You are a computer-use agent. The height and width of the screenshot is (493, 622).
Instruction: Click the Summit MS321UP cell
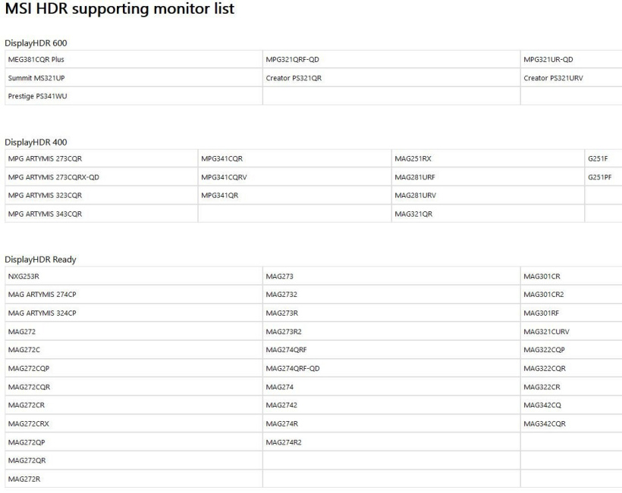(x=33, y=78)
